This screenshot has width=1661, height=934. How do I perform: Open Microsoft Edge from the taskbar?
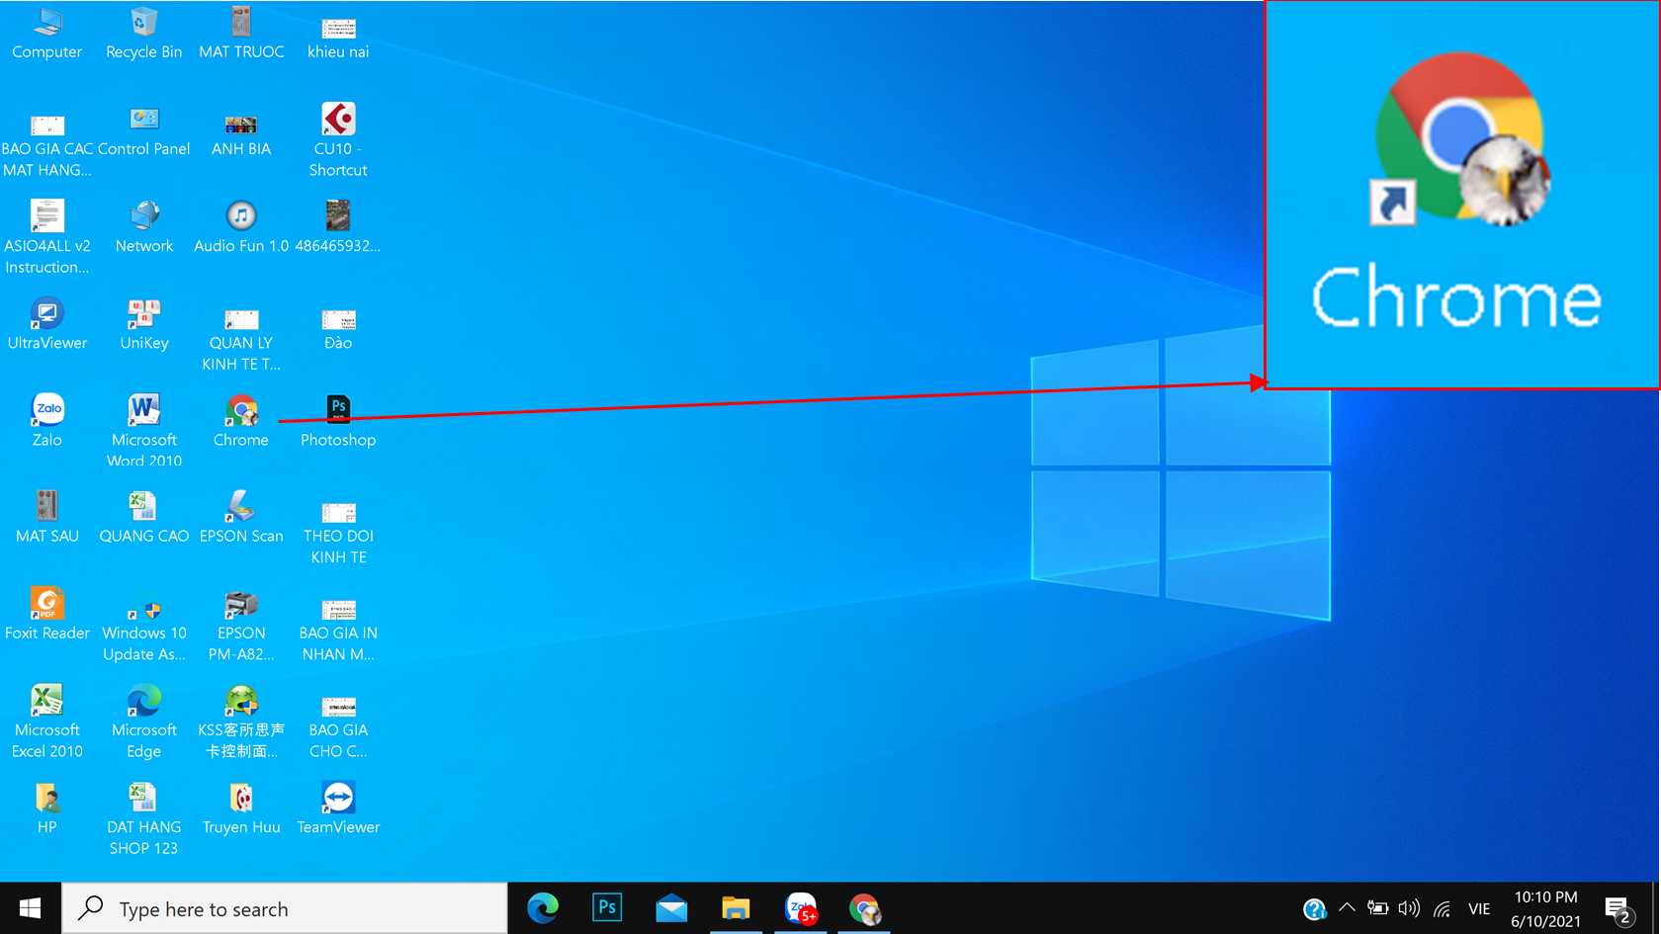pyautogui.click(x=542, y=908)
